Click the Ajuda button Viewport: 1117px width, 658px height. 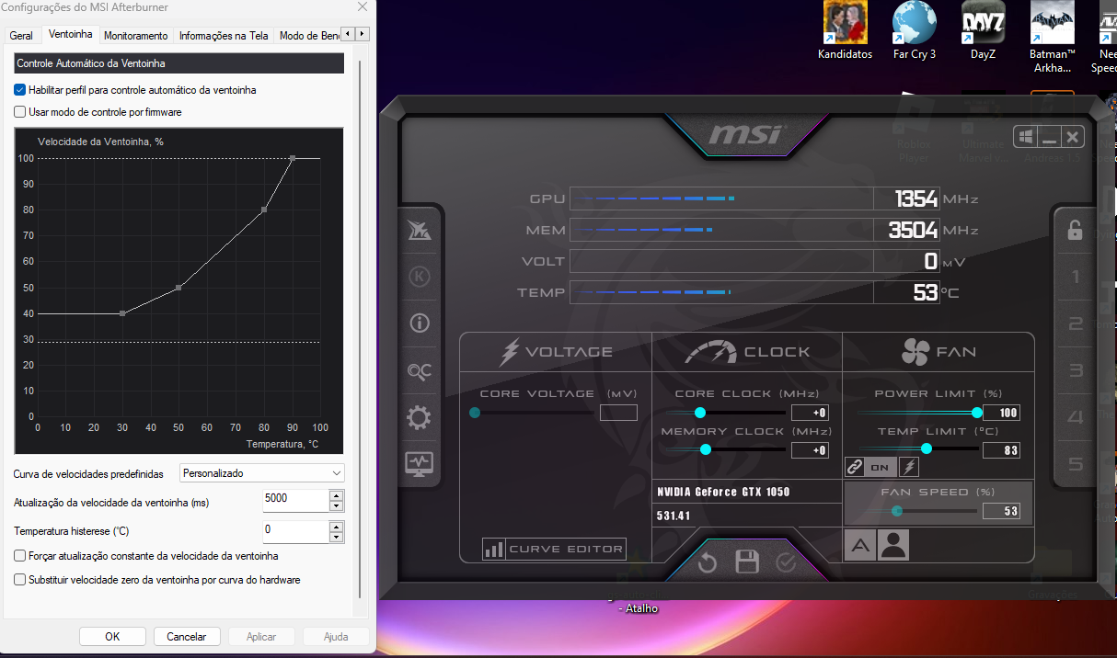point(336,636)
